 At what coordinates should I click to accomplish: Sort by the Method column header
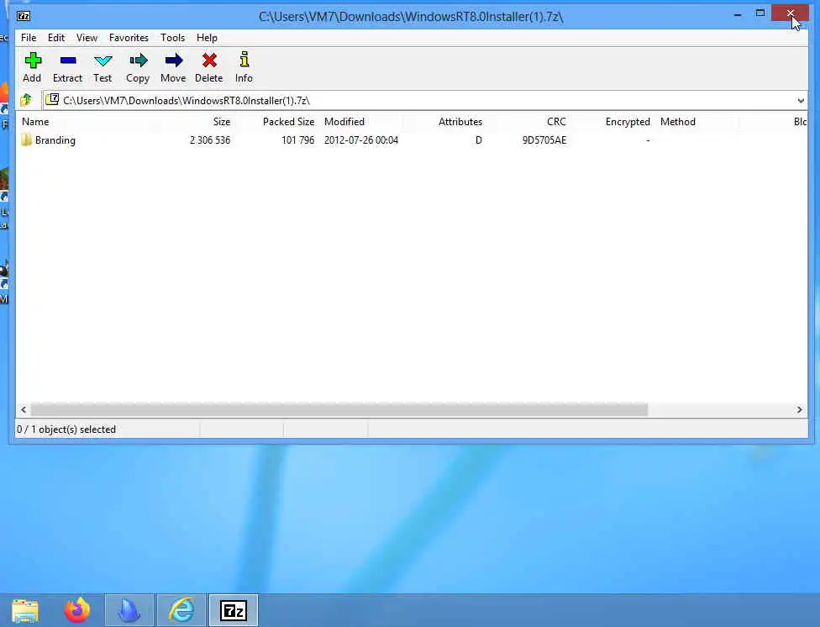pos(678,121)
